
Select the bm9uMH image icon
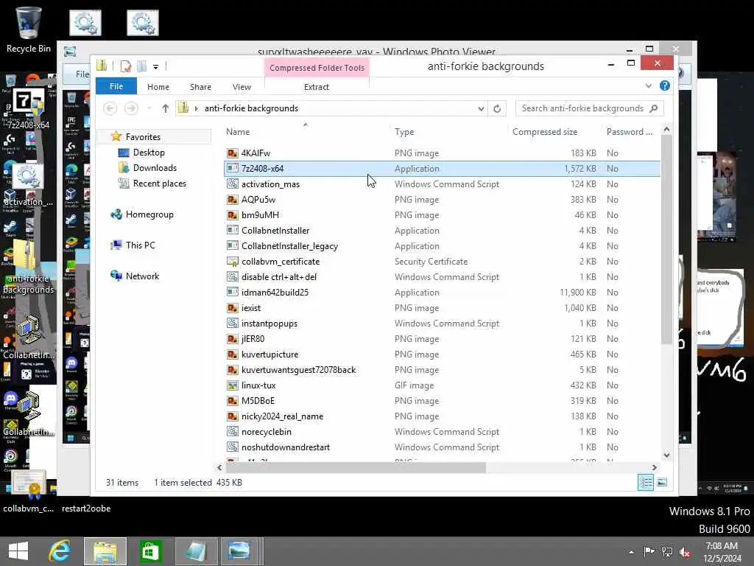[233, 215]
